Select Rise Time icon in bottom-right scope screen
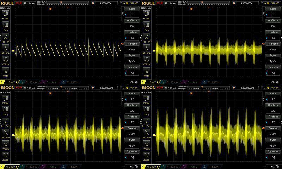 147,121
